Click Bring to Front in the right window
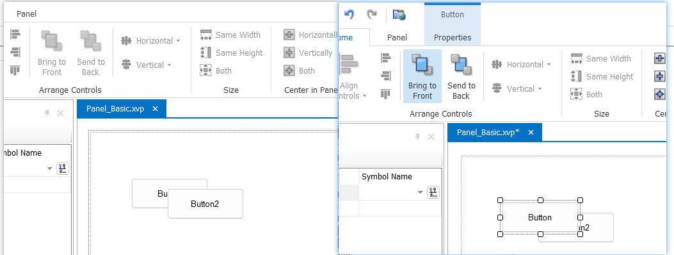674x255 pixels. (422, 76)
